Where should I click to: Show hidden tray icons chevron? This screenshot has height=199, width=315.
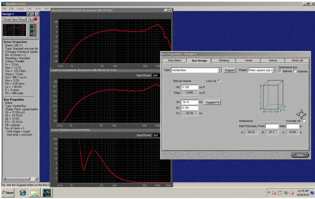click(x=269, y=193)
